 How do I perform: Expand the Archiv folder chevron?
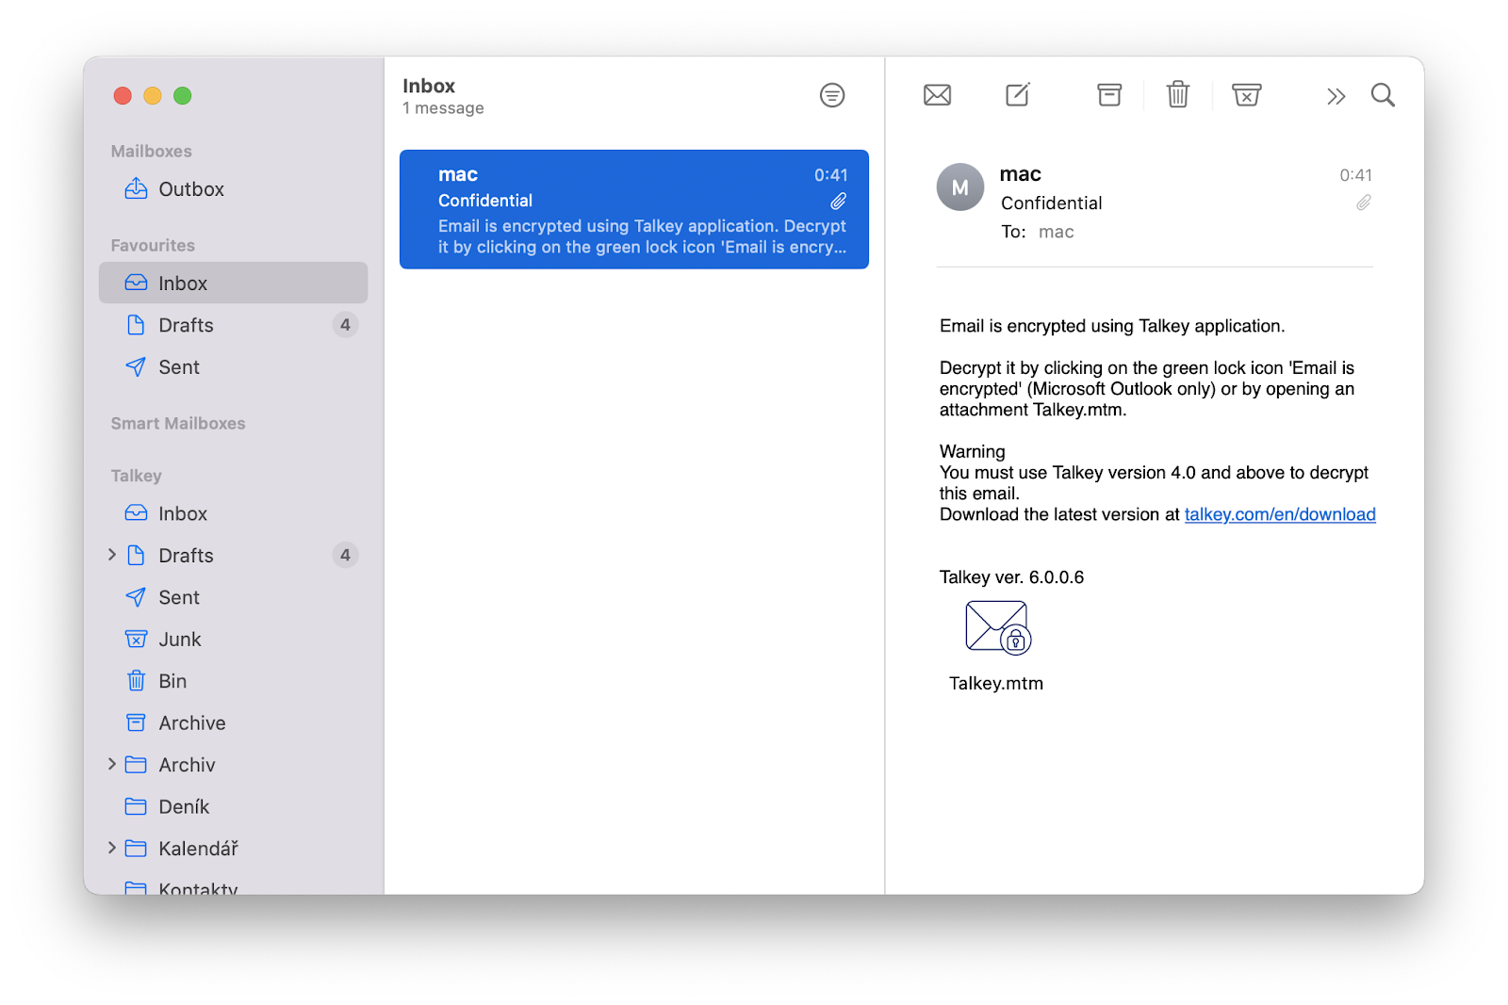click(x=112, y=764)
